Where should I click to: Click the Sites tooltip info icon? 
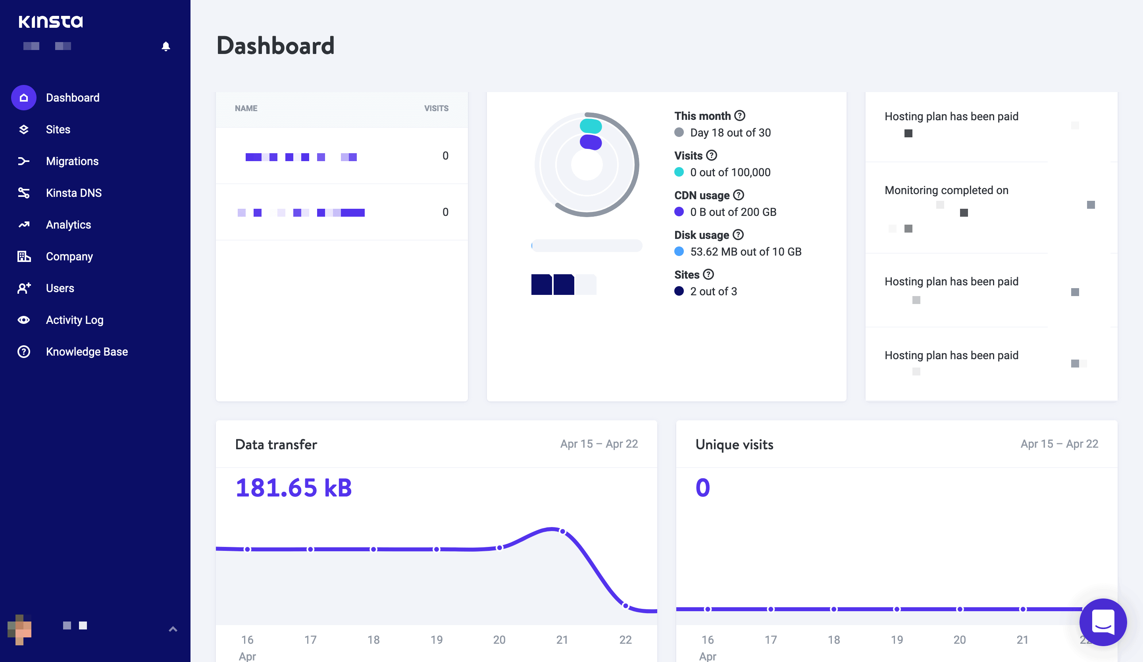coord(709,275)
